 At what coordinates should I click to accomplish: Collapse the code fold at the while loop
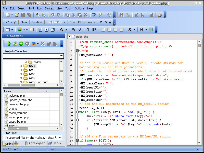click(x=78, y=112)
